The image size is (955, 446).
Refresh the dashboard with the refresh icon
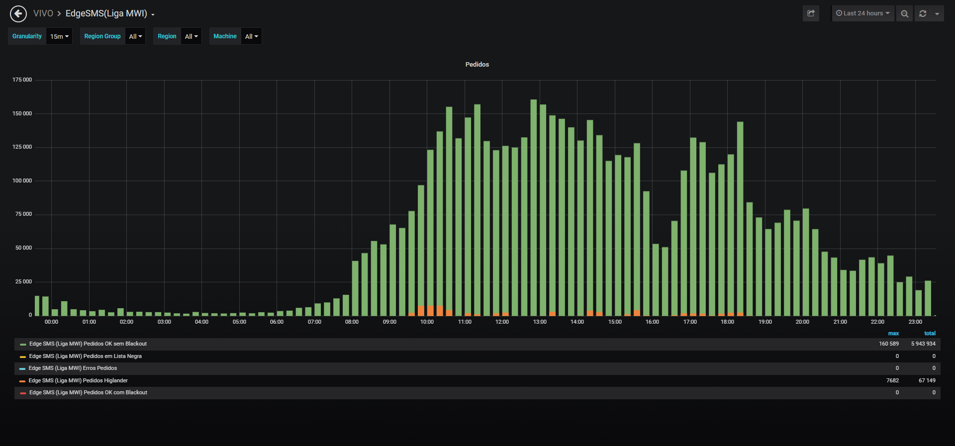tap(923, 13)
